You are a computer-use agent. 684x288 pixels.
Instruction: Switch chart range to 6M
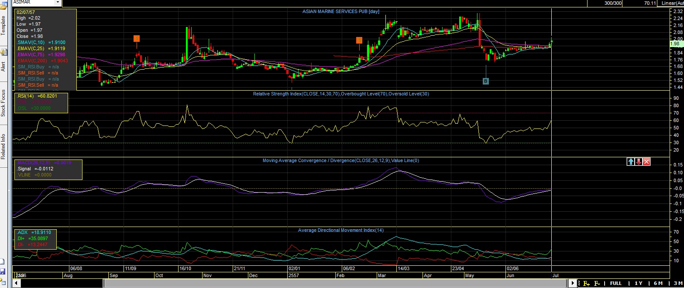click(658, 283)
